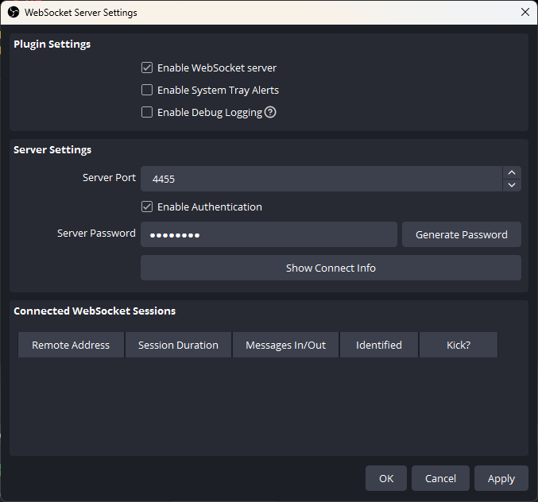
Task: Confirm settings with OK
Action: [x=386, y=478]
